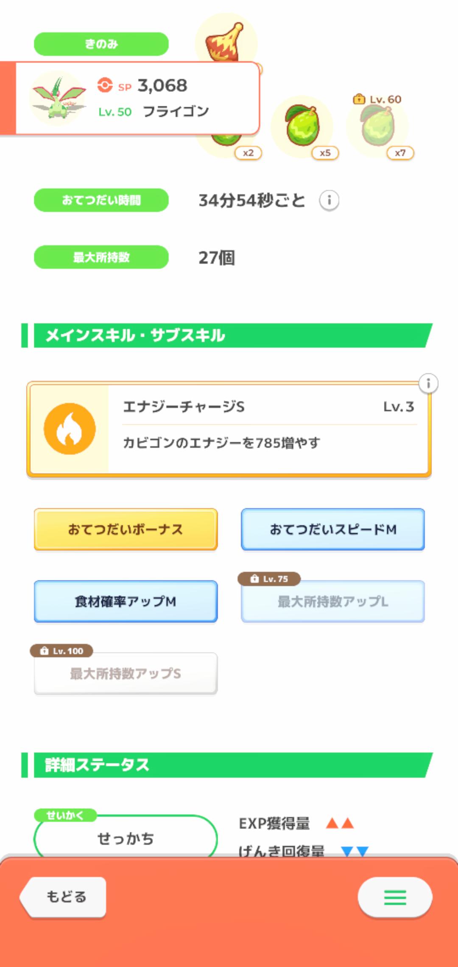Open the hamburger menu button
The width and height of the screenshot is (458, 967).
(395, 897)
